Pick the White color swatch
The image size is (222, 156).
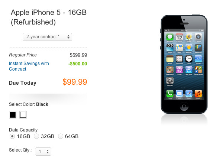pos(23,115)
